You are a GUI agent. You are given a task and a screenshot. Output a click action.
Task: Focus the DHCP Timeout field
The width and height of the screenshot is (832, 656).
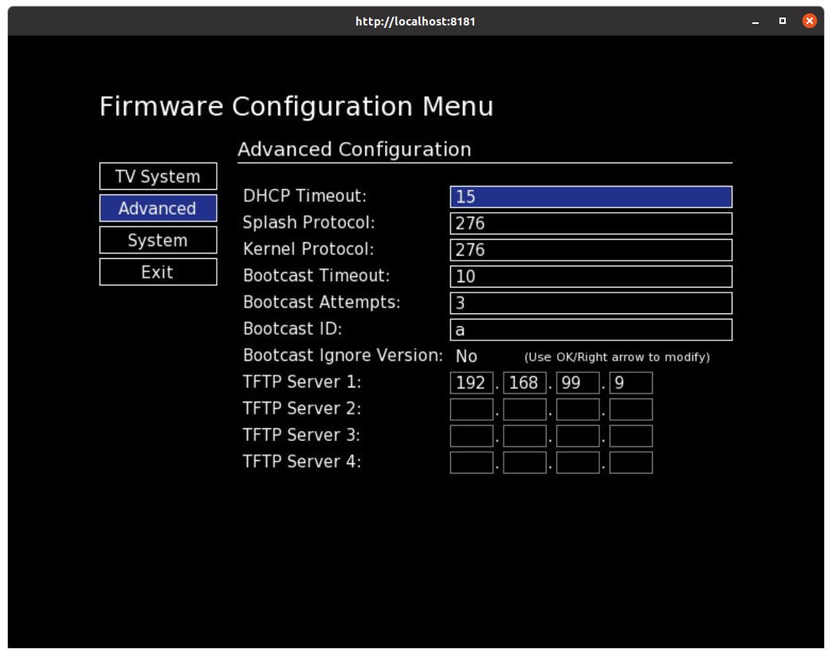click(591, 197)
